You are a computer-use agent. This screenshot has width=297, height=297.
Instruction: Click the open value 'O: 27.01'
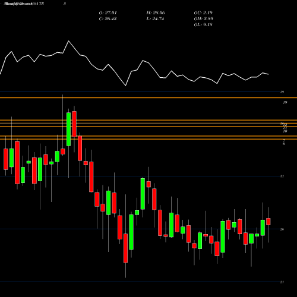(108, 13)
